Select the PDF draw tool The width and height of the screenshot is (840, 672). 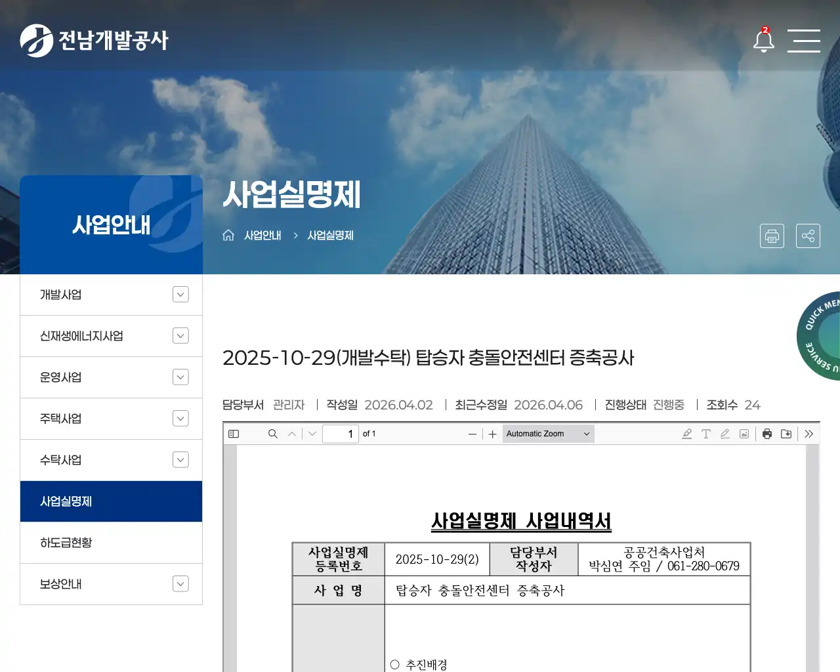[x=725, y=434]
